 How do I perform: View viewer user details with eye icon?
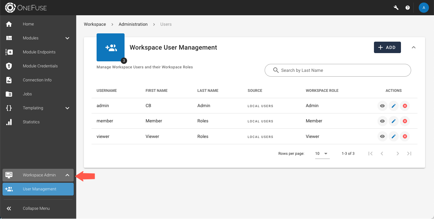[382, 137]
